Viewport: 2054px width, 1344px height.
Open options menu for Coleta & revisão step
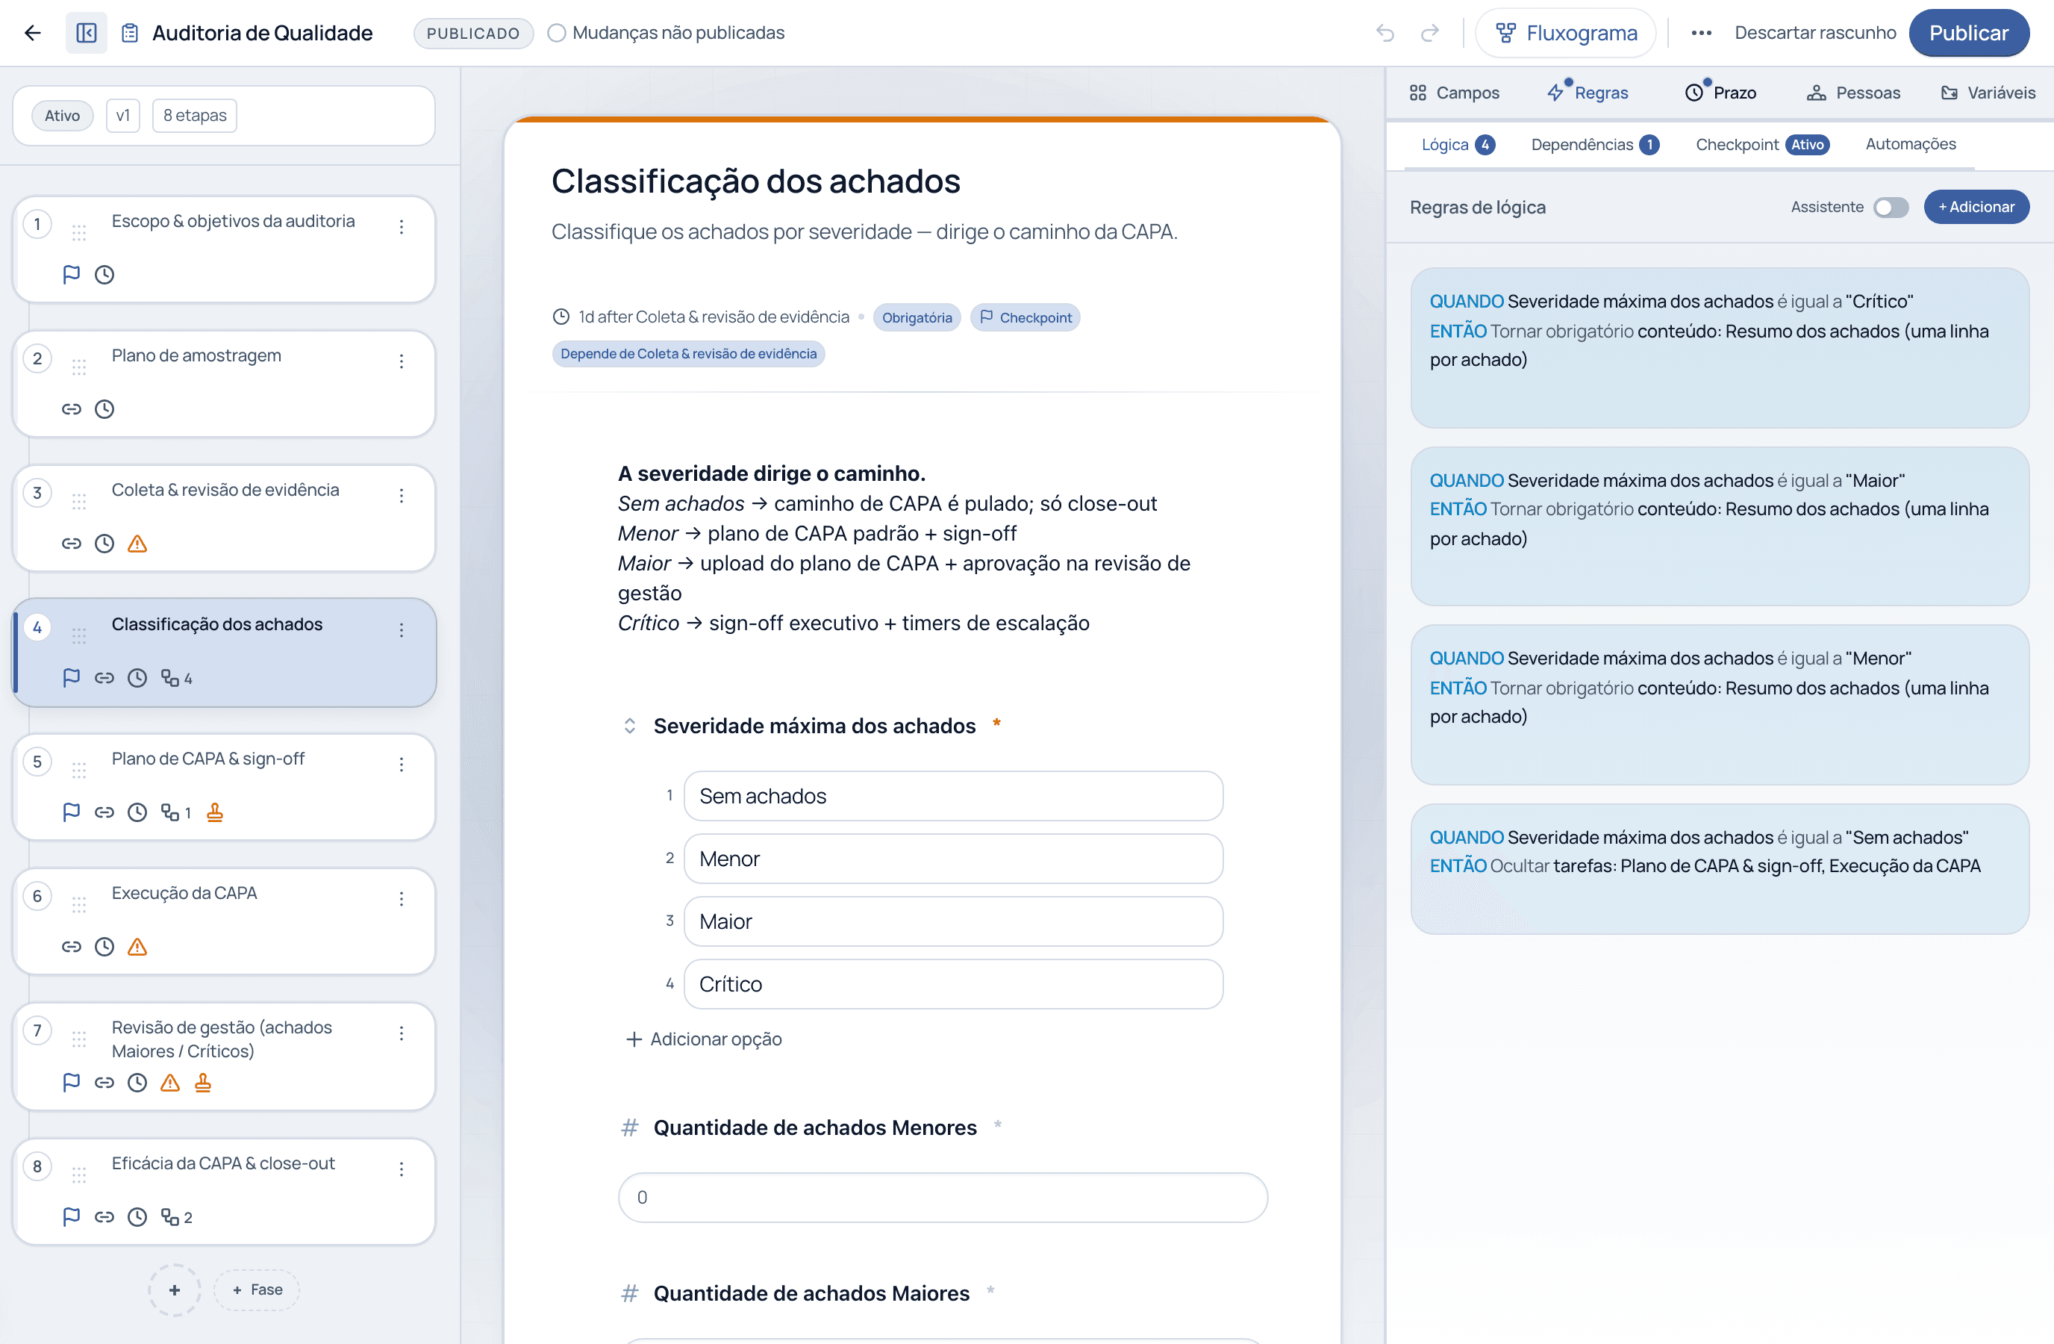click(402, 496)
